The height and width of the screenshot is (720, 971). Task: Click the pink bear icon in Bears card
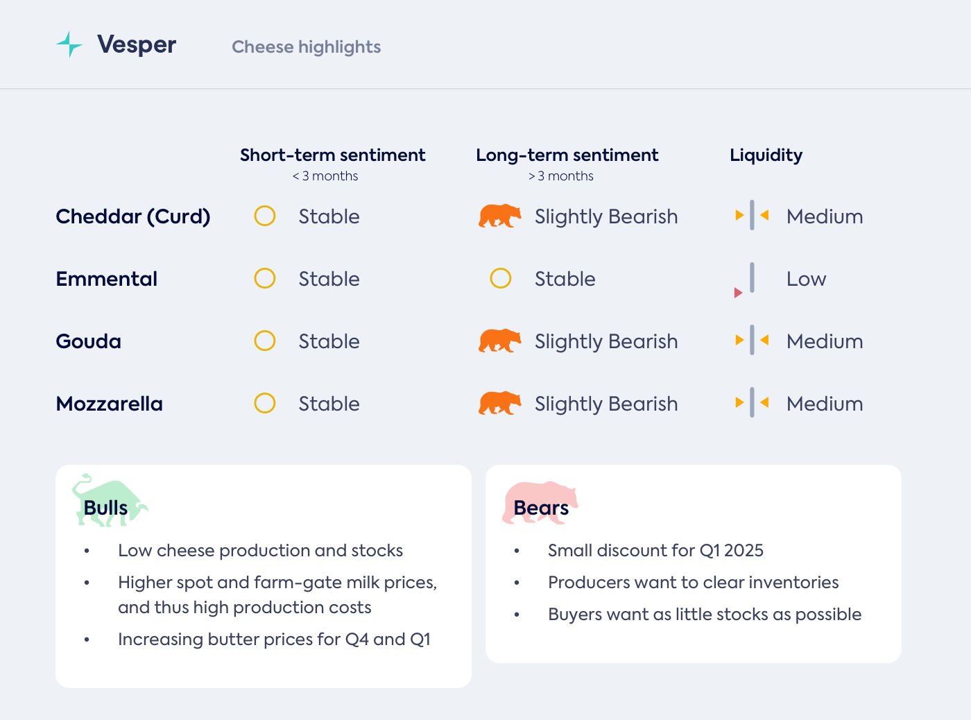point(539,502)
